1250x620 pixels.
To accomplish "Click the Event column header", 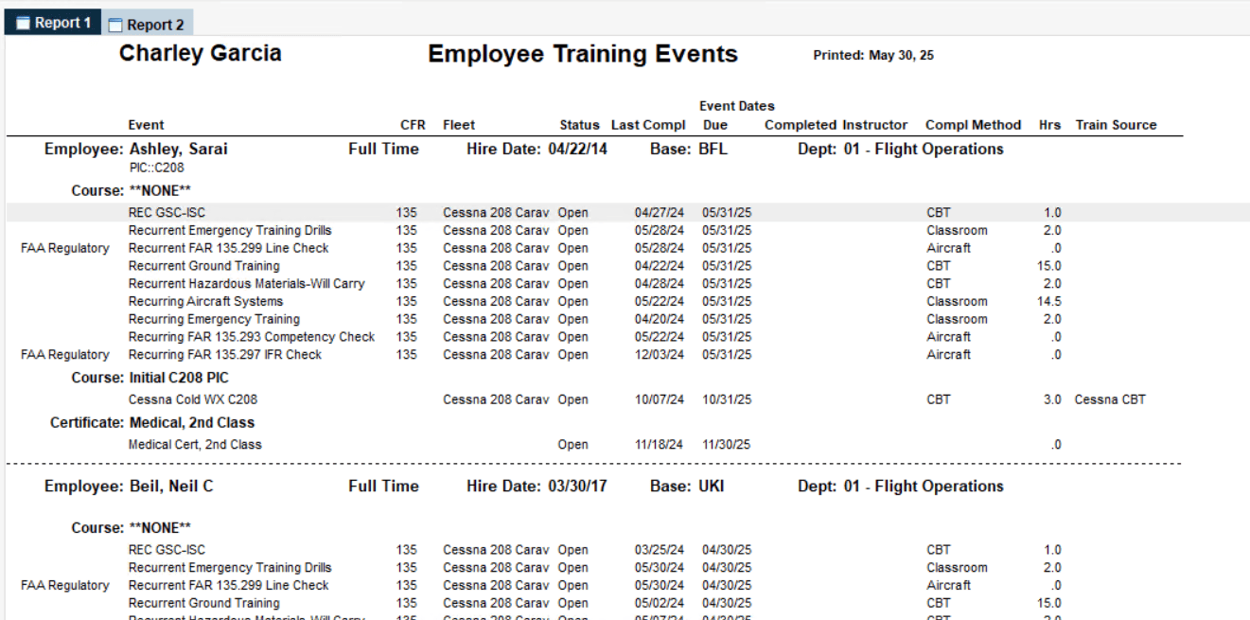I will click(144, 124).
